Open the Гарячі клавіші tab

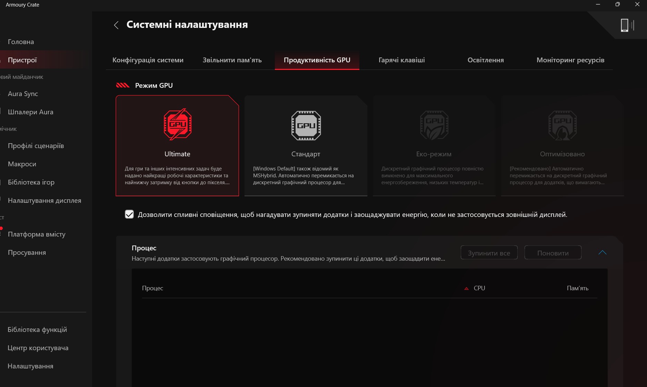click(401, 60)
